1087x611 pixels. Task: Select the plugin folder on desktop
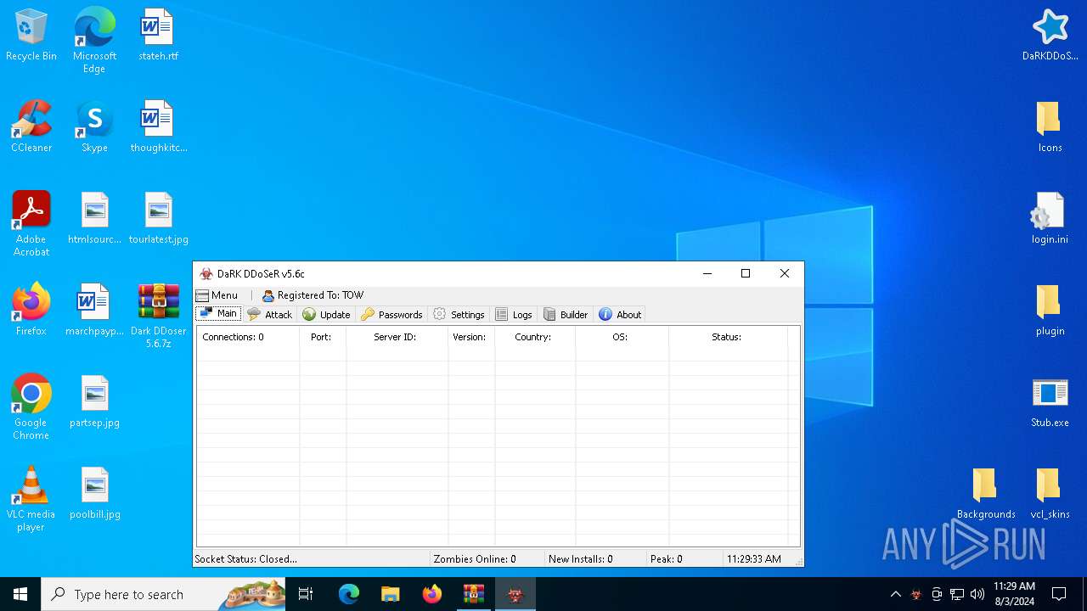(x=1050, y=311)
